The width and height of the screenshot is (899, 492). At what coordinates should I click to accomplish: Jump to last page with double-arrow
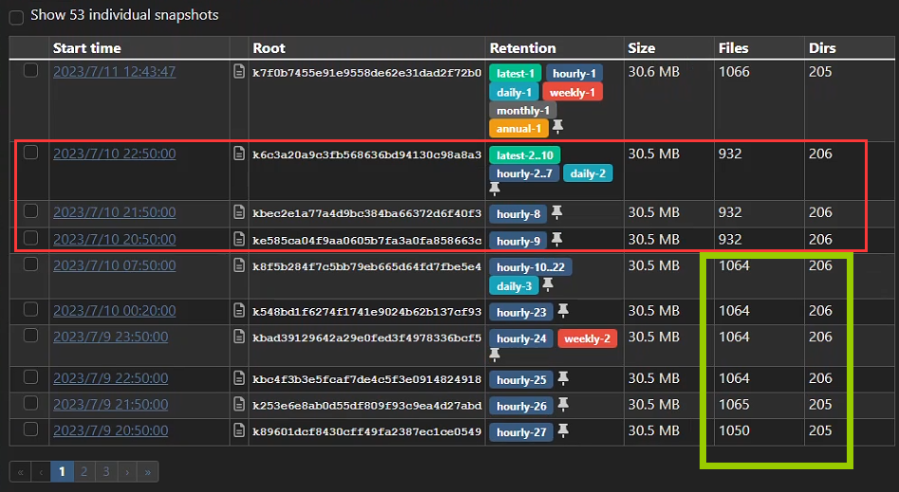(x=146, y=471)
